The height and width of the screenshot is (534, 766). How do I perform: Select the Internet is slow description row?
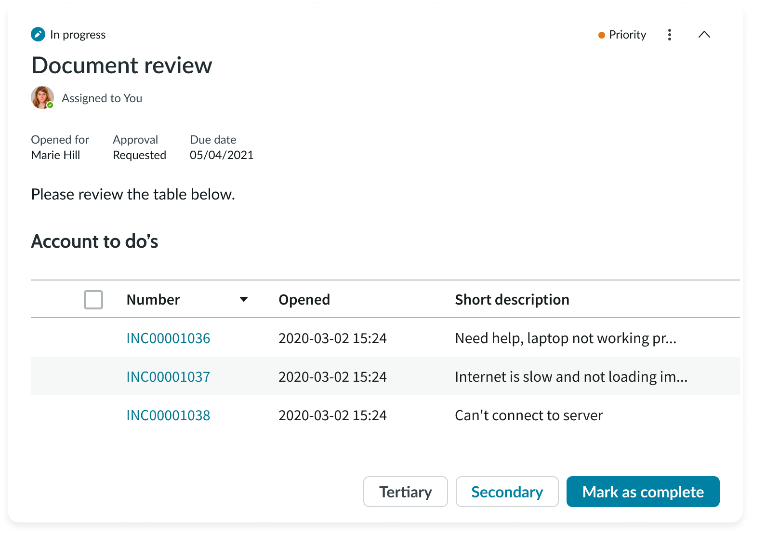571,377
